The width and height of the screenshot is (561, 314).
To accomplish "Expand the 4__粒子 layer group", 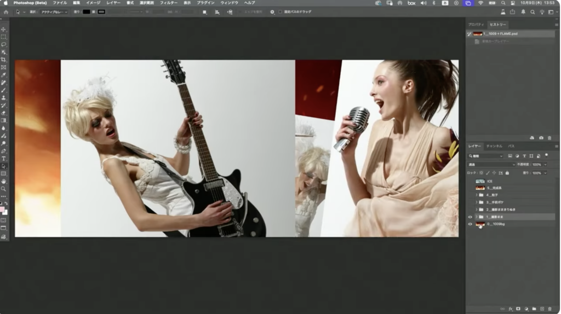I will [x=477, y=195].
